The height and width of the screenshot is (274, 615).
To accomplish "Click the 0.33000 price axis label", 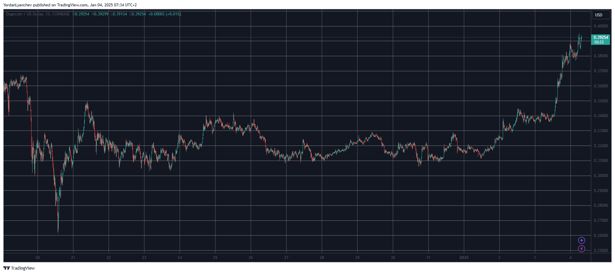I will pyautogui.click(x=601, y=131).
